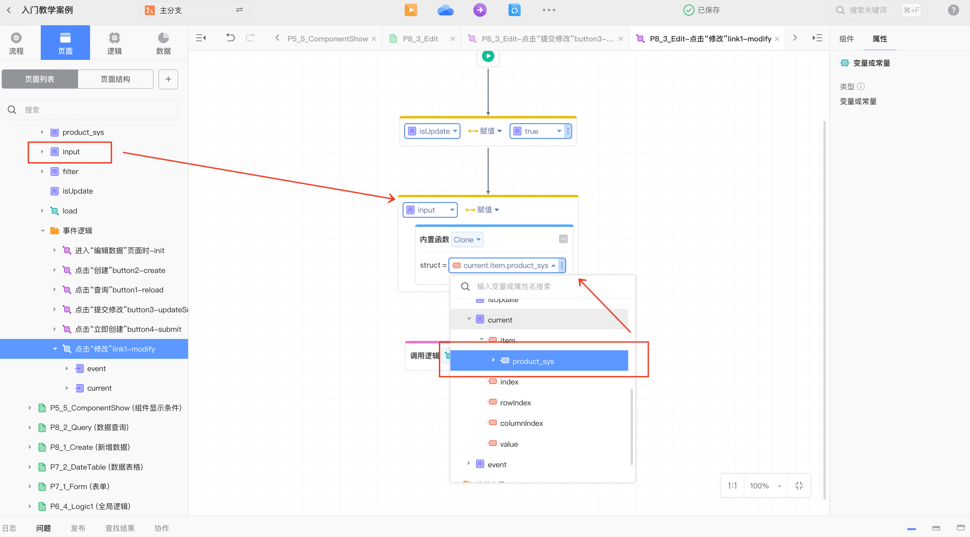Screen dimensions: 970x537
Task: Open the 100% zoom level dropdown
Action: click(765, 485)
